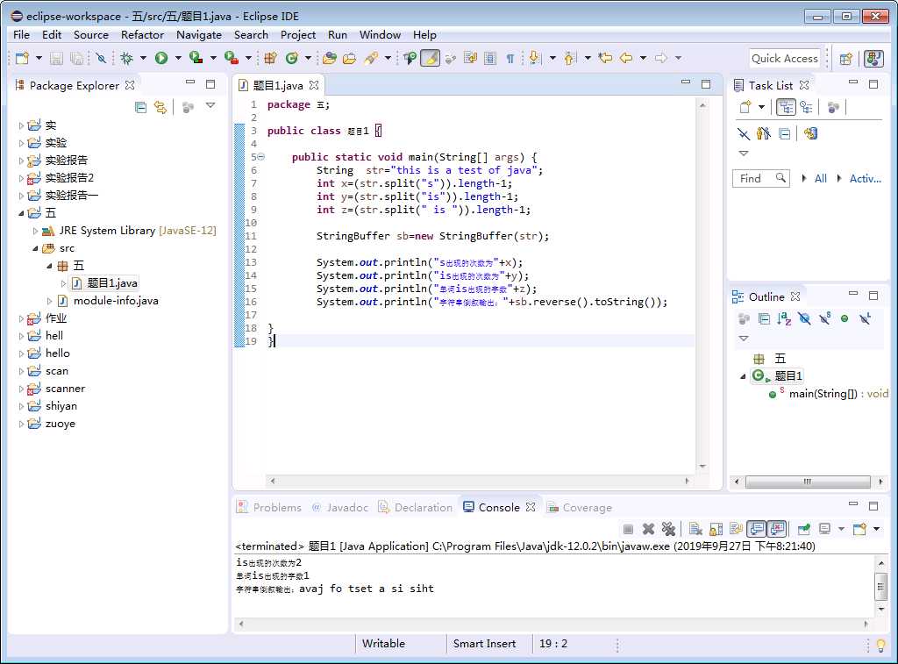The image size is (898, 664).
Task: Click the External Tools run icon
Action: click(x=232, y=58)
